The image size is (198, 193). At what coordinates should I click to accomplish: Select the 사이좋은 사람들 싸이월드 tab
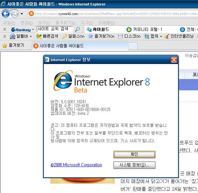(x=80, y=46)
